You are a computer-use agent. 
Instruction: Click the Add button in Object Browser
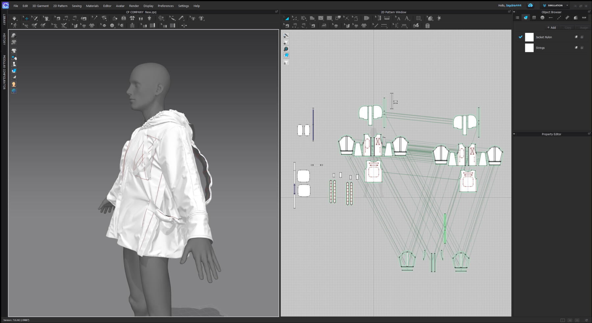pos(551,28)
